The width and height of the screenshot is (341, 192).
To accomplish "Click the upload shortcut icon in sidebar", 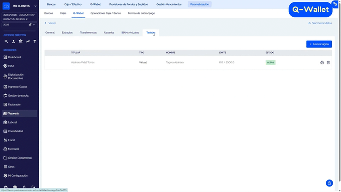I will point(13,42).
